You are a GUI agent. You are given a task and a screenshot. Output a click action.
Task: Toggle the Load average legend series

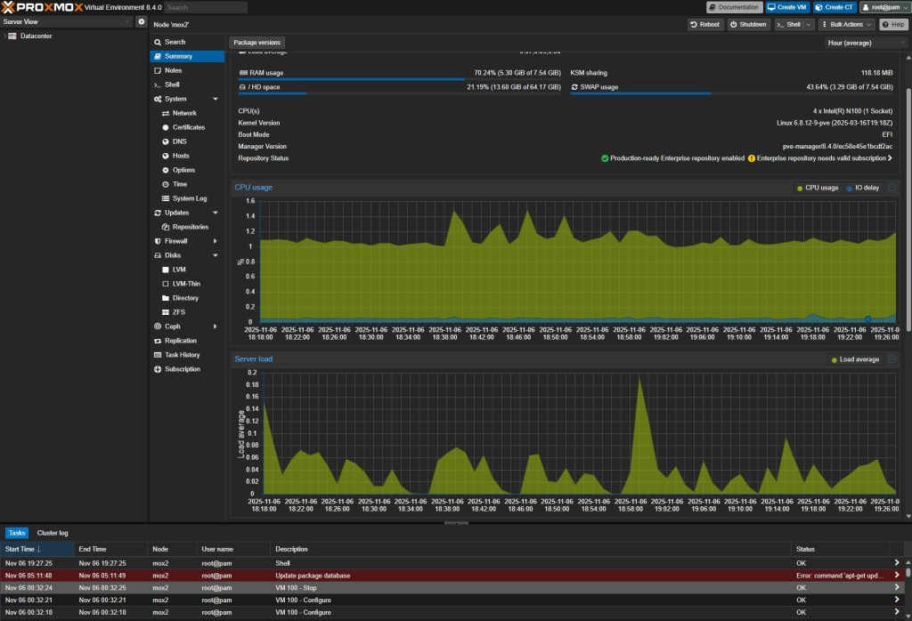coord(855,359)
